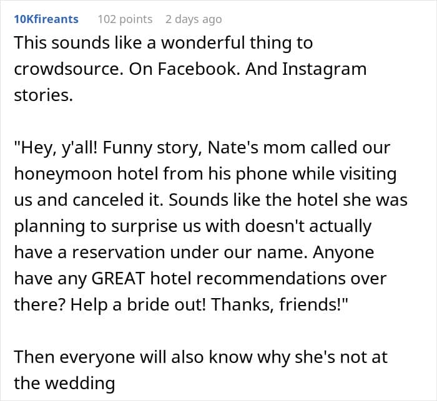Click the phrase Hey, y'all!
This screenshot has width=437, height=401.
[x=56, y=148]
